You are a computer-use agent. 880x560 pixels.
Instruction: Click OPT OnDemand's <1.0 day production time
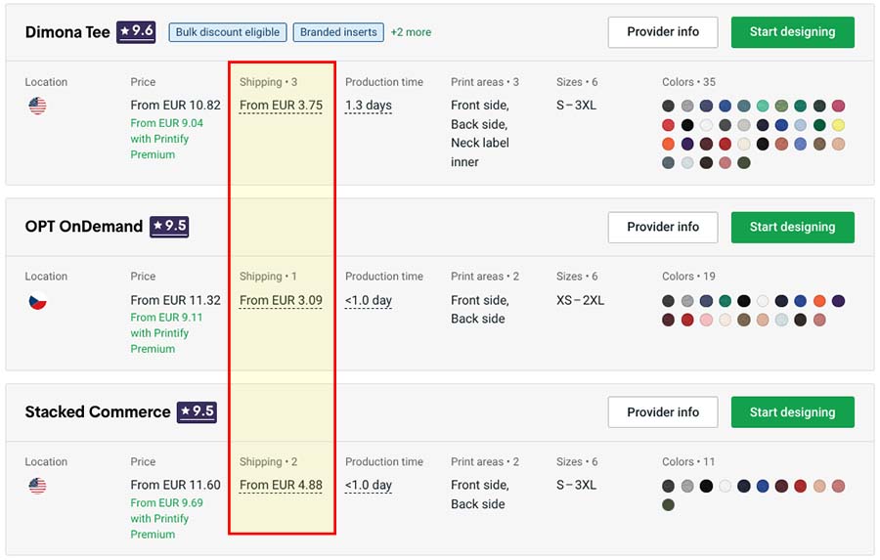tap(369, 301)
